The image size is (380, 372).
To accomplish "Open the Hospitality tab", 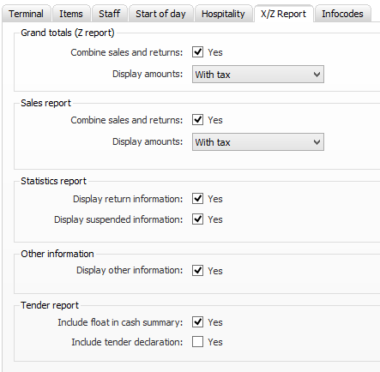I will click(x=223, y=14).
